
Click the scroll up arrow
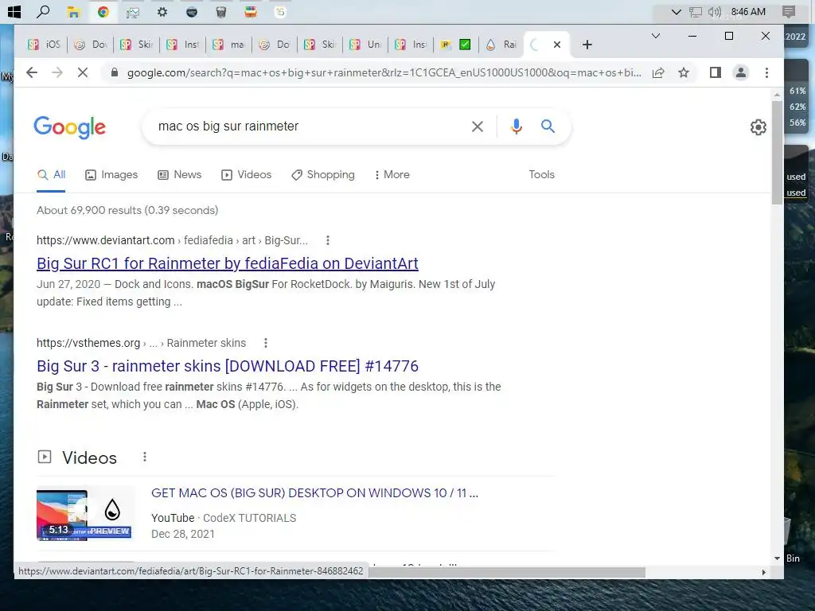777,95
